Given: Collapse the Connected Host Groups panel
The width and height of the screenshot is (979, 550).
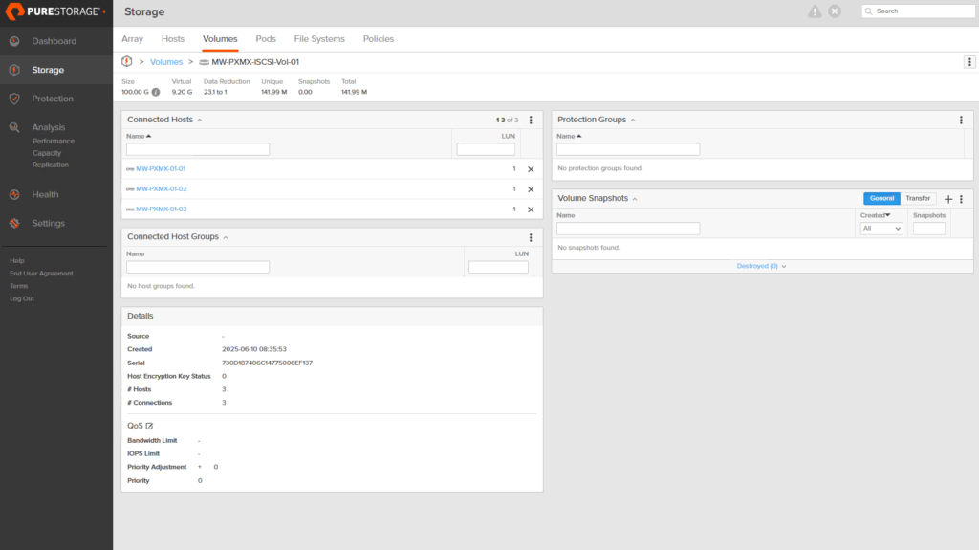Looking at the screenshot, I should pyautogui.click(x=226, y=237).
